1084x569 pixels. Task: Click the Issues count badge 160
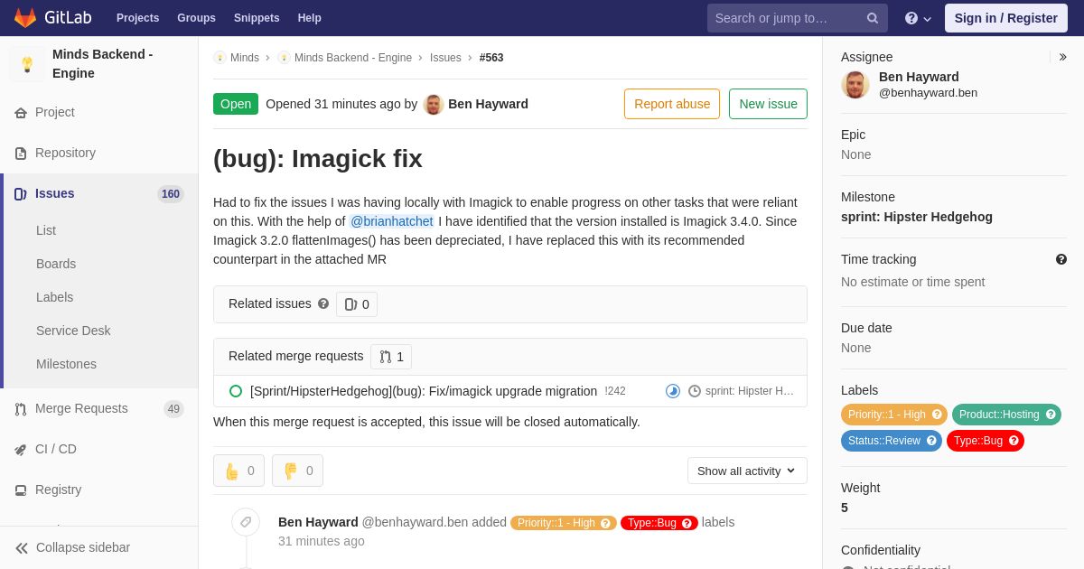tap(171, 194)
